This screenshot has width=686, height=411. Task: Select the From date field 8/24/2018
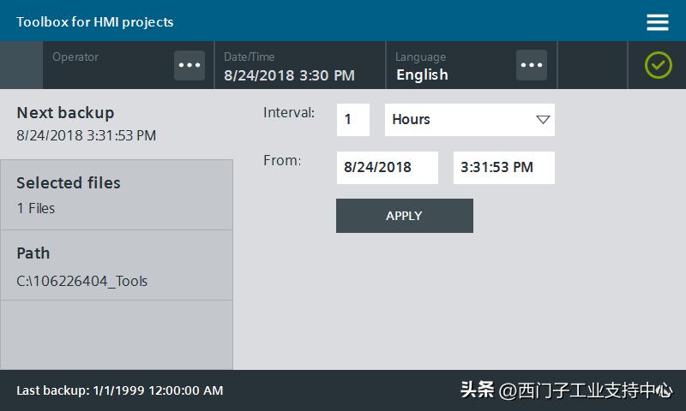tap(387, 168)
